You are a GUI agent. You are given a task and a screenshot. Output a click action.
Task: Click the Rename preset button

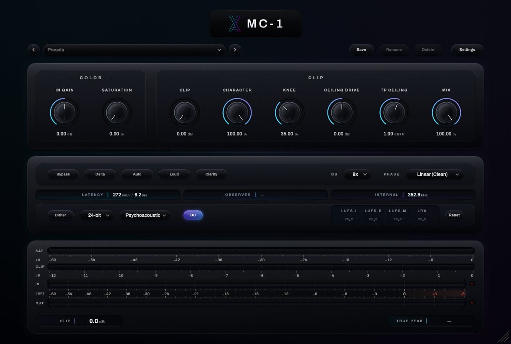(394, 50)
